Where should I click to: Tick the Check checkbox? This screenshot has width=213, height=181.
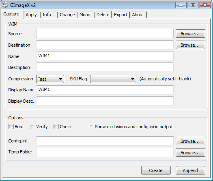click(x=56, y=126)
